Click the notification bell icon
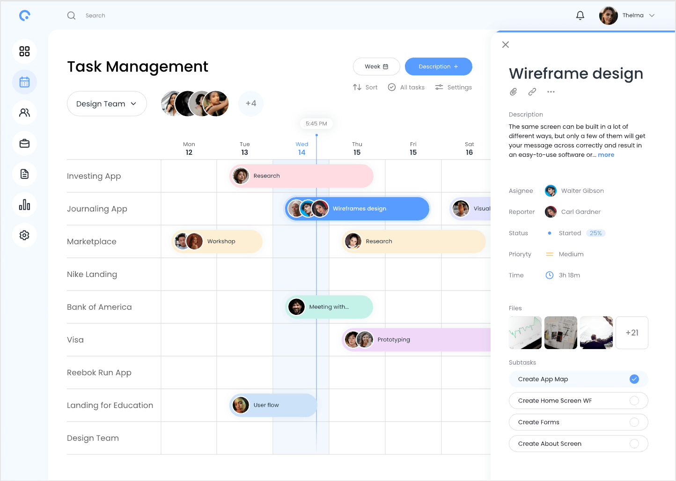The image size is (676, 481). (580, 15)
